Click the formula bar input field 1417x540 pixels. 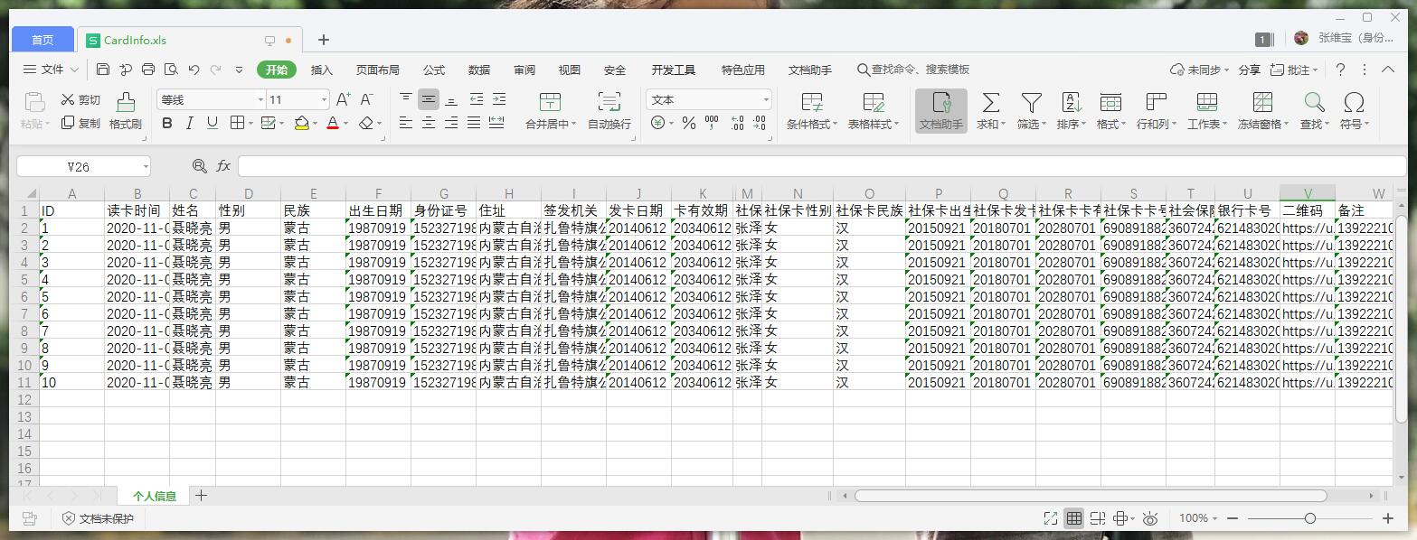tap(814, 166)
